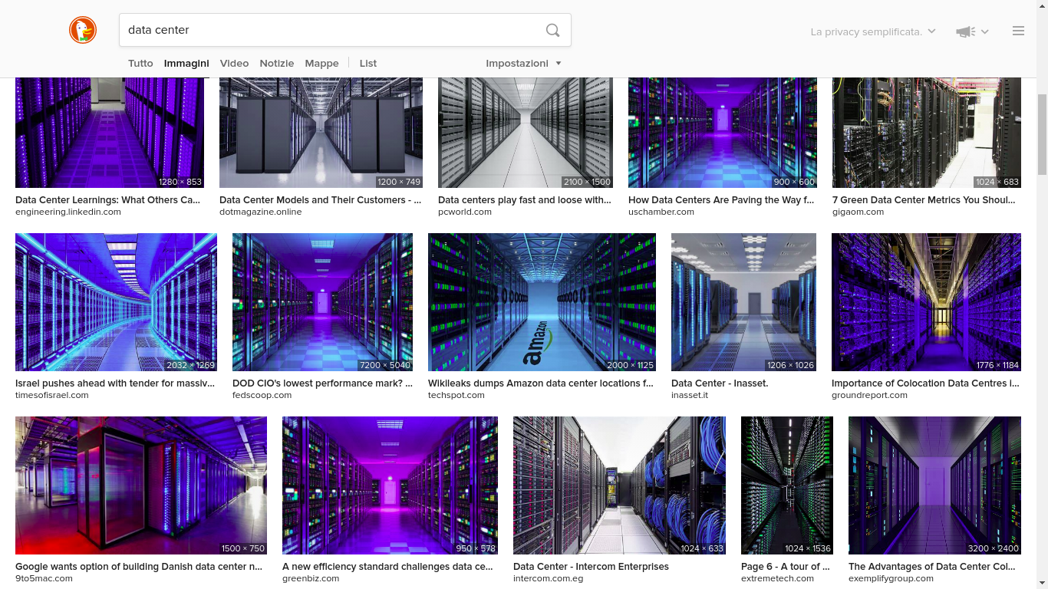
Task: Open the exemplifygroup.com data center image
Action: click(x=934, y=485)
